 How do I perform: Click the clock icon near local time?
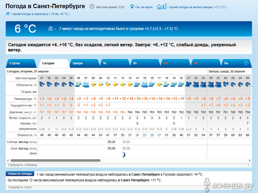(92, 7)
